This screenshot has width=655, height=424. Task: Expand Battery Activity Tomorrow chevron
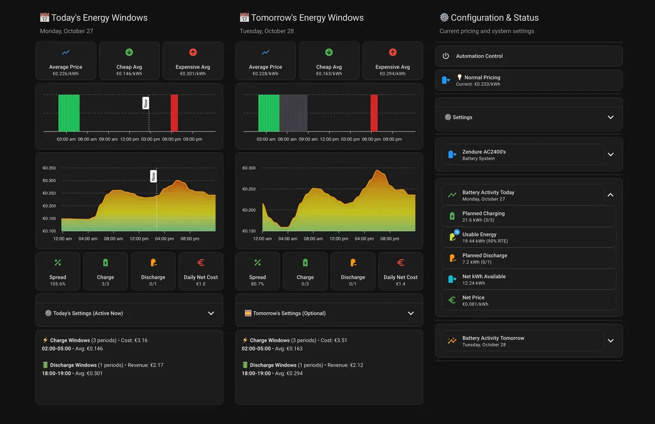click(611, 341)
